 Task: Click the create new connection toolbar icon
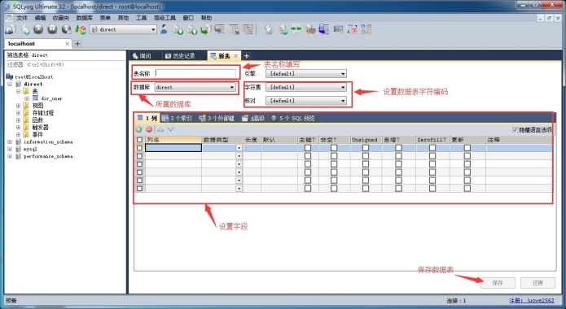10,29
